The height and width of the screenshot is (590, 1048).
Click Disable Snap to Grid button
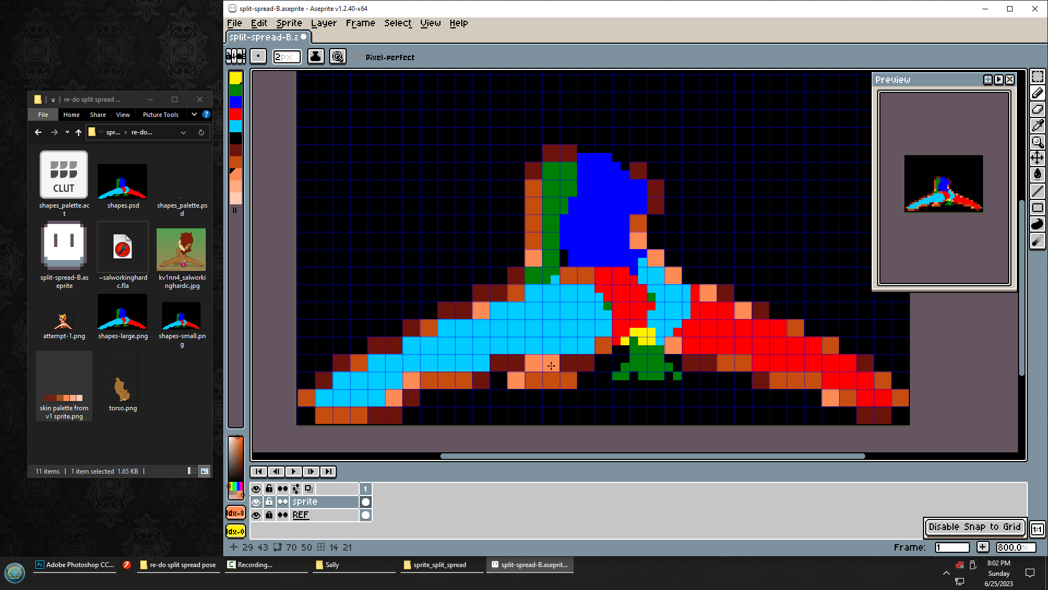[x=974, y=527]
